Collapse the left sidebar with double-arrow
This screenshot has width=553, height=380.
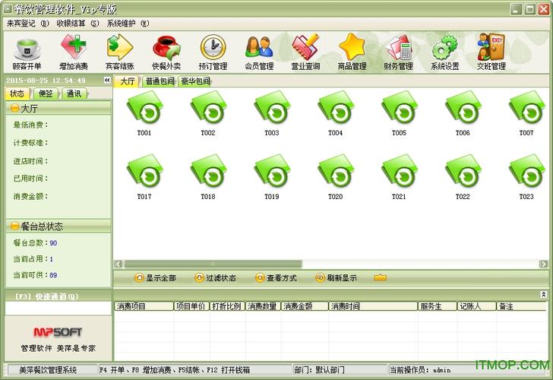(x=107, y=81)
